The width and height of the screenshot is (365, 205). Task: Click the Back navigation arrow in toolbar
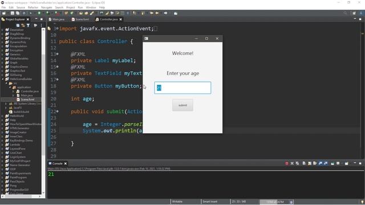tap(157, 13)
